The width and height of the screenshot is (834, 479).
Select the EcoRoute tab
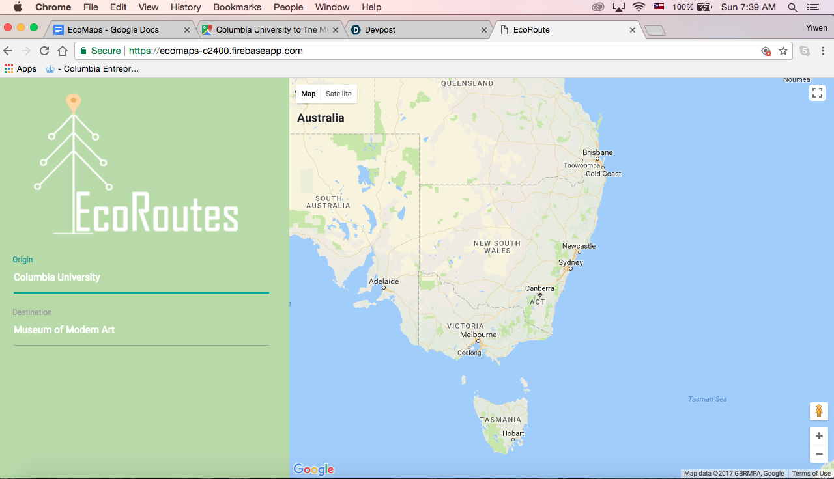(x=567, y=30)
